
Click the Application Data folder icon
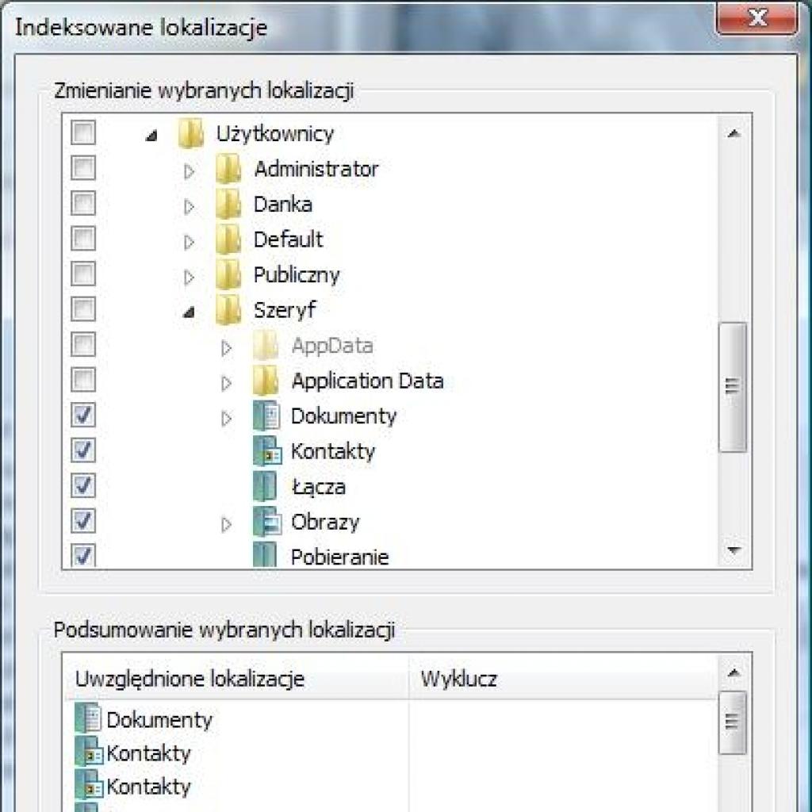point(266,381)
